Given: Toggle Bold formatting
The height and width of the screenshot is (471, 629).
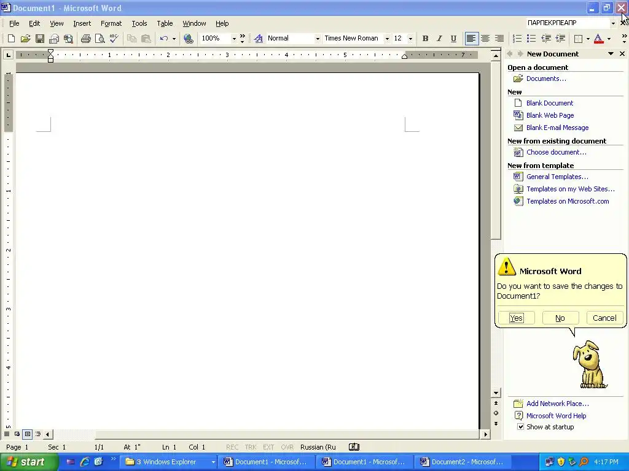Looking at the screenshot, I should tap(425, 39).
